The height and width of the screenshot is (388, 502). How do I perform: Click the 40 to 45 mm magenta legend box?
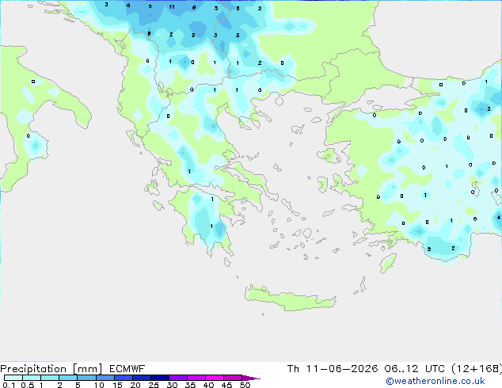coord(215,378)
